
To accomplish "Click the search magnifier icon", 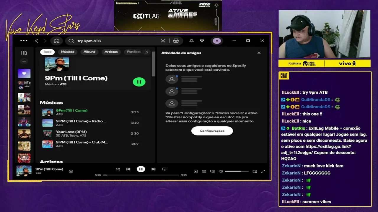I will (x=71, y=41).
